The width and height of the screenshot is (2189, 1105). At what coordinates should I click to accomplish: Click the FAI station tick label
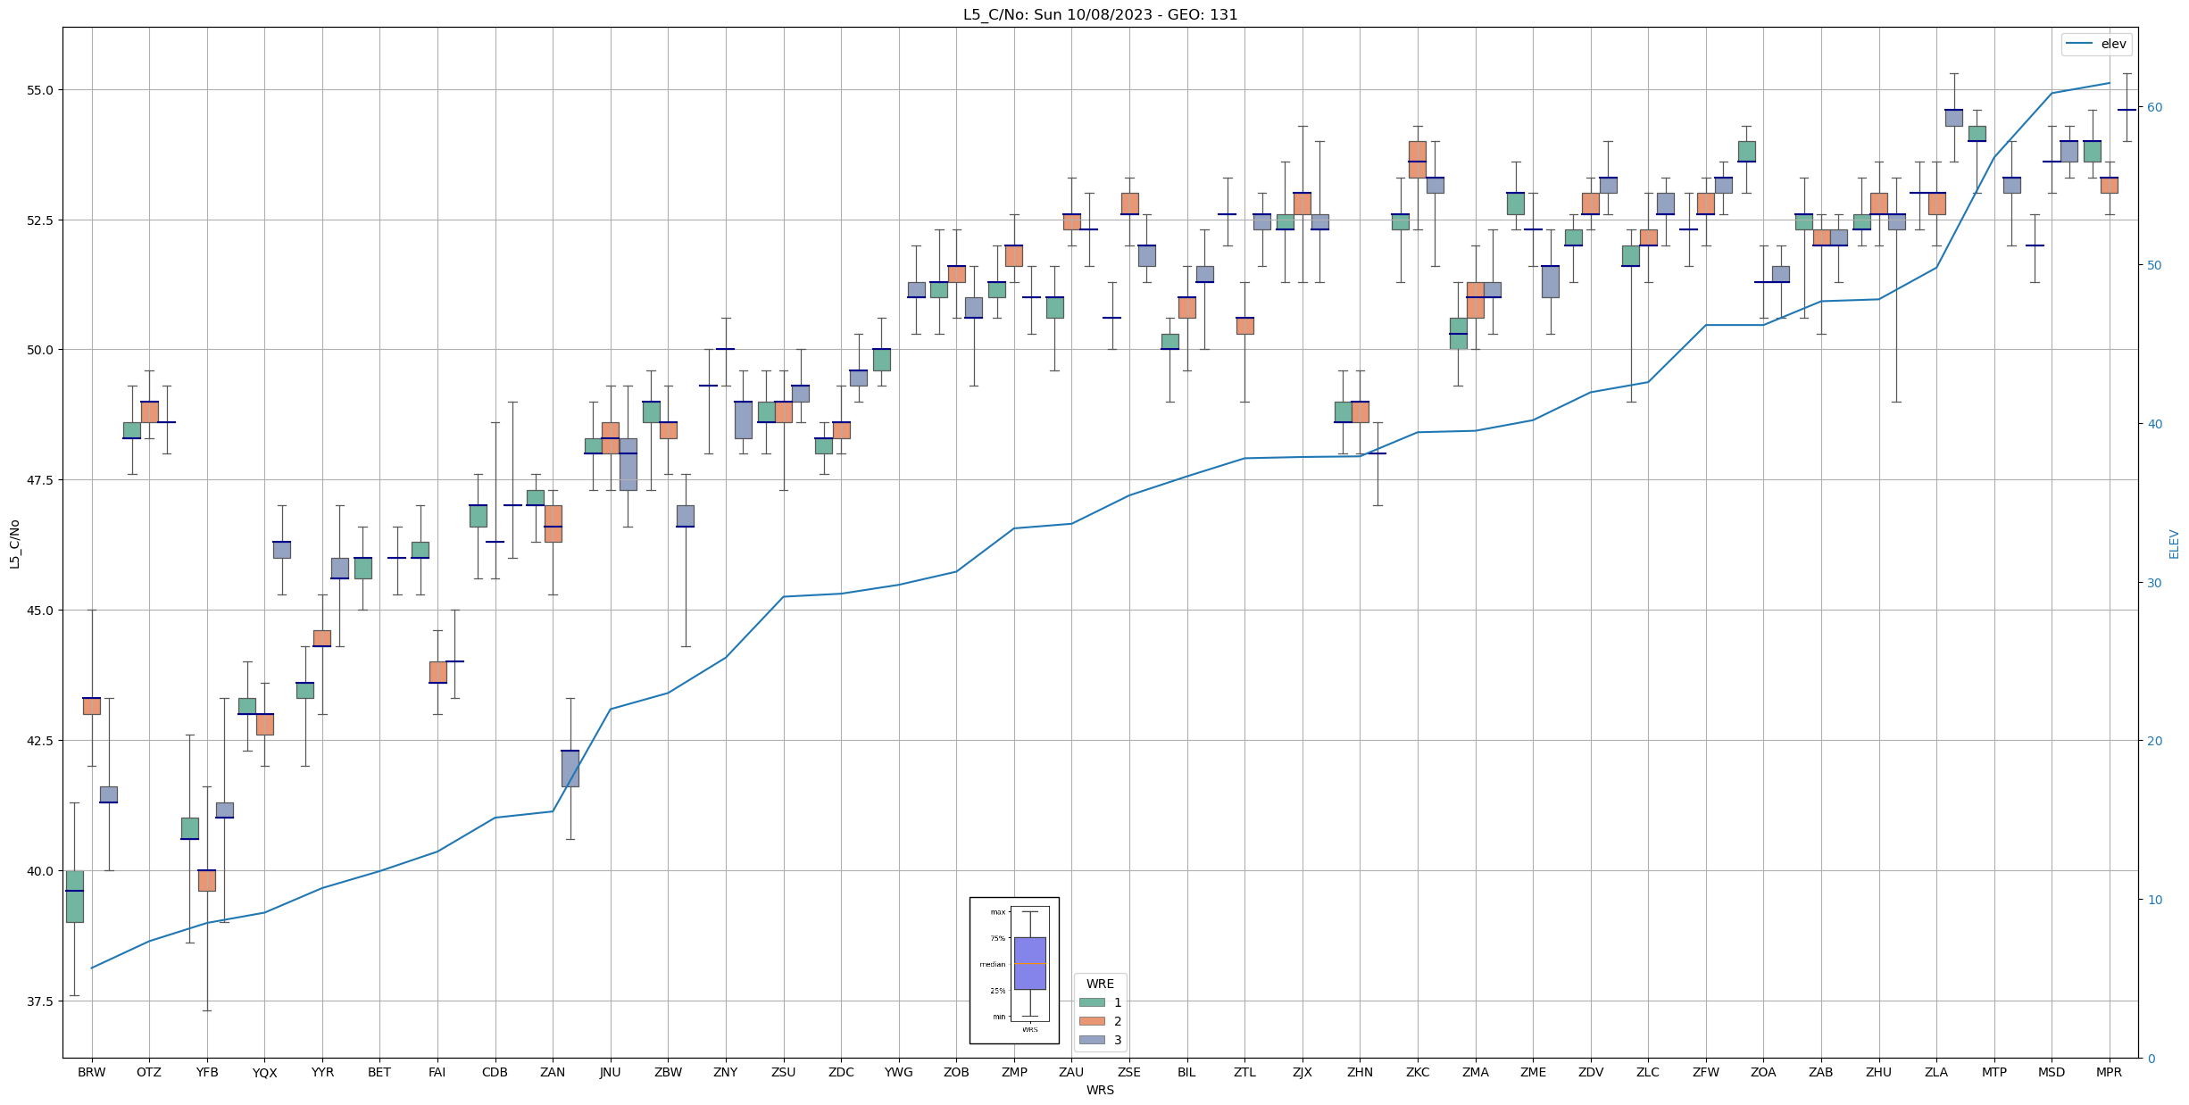click(x=437, y=1072)
